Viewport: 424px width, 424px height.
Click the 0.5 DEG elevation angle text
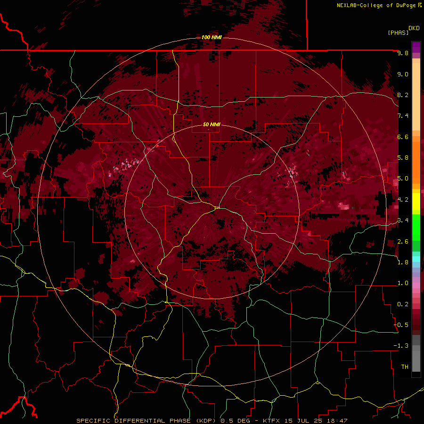click(x=235, y=421)
